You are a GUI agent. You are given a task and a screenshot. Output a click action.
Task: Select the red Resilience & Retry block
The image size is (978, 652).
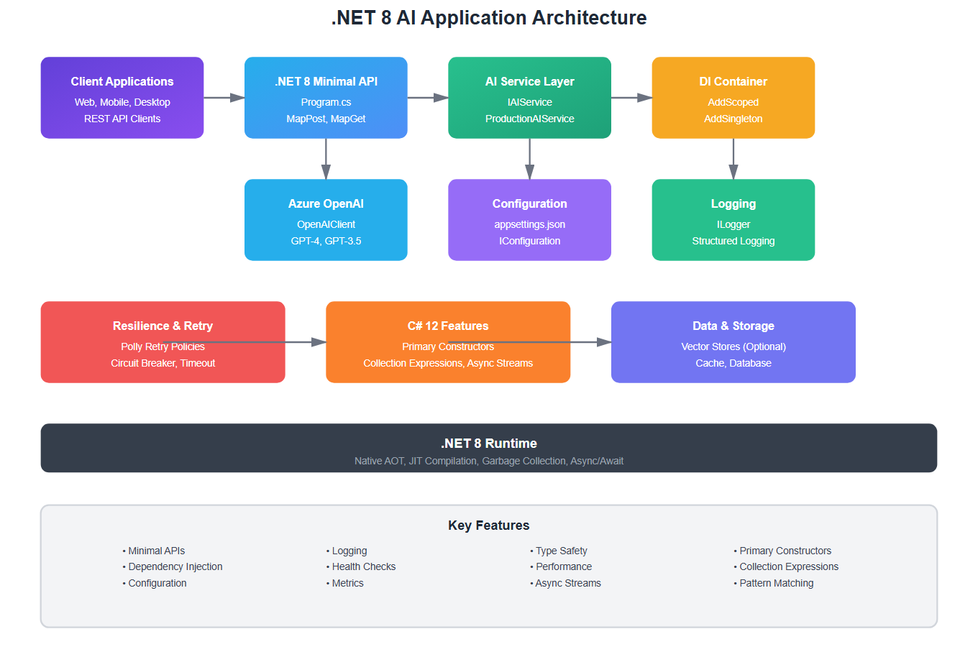(163, 342)
